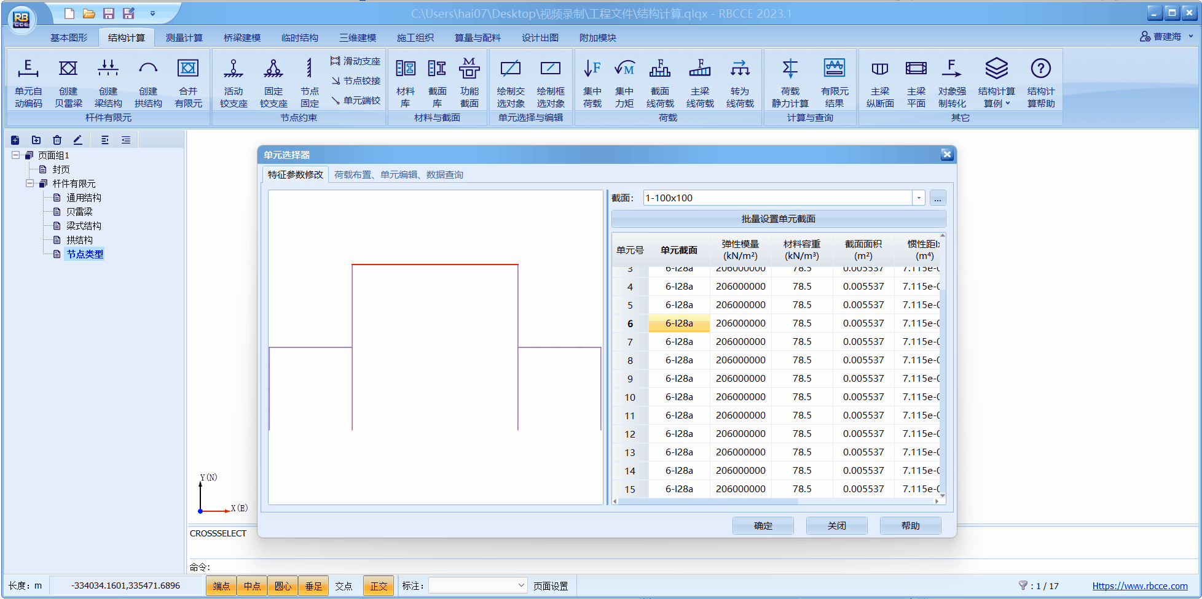
Task: Switch to 桥梁建模 ribbon tab
Action: click(x=242, y=38)
